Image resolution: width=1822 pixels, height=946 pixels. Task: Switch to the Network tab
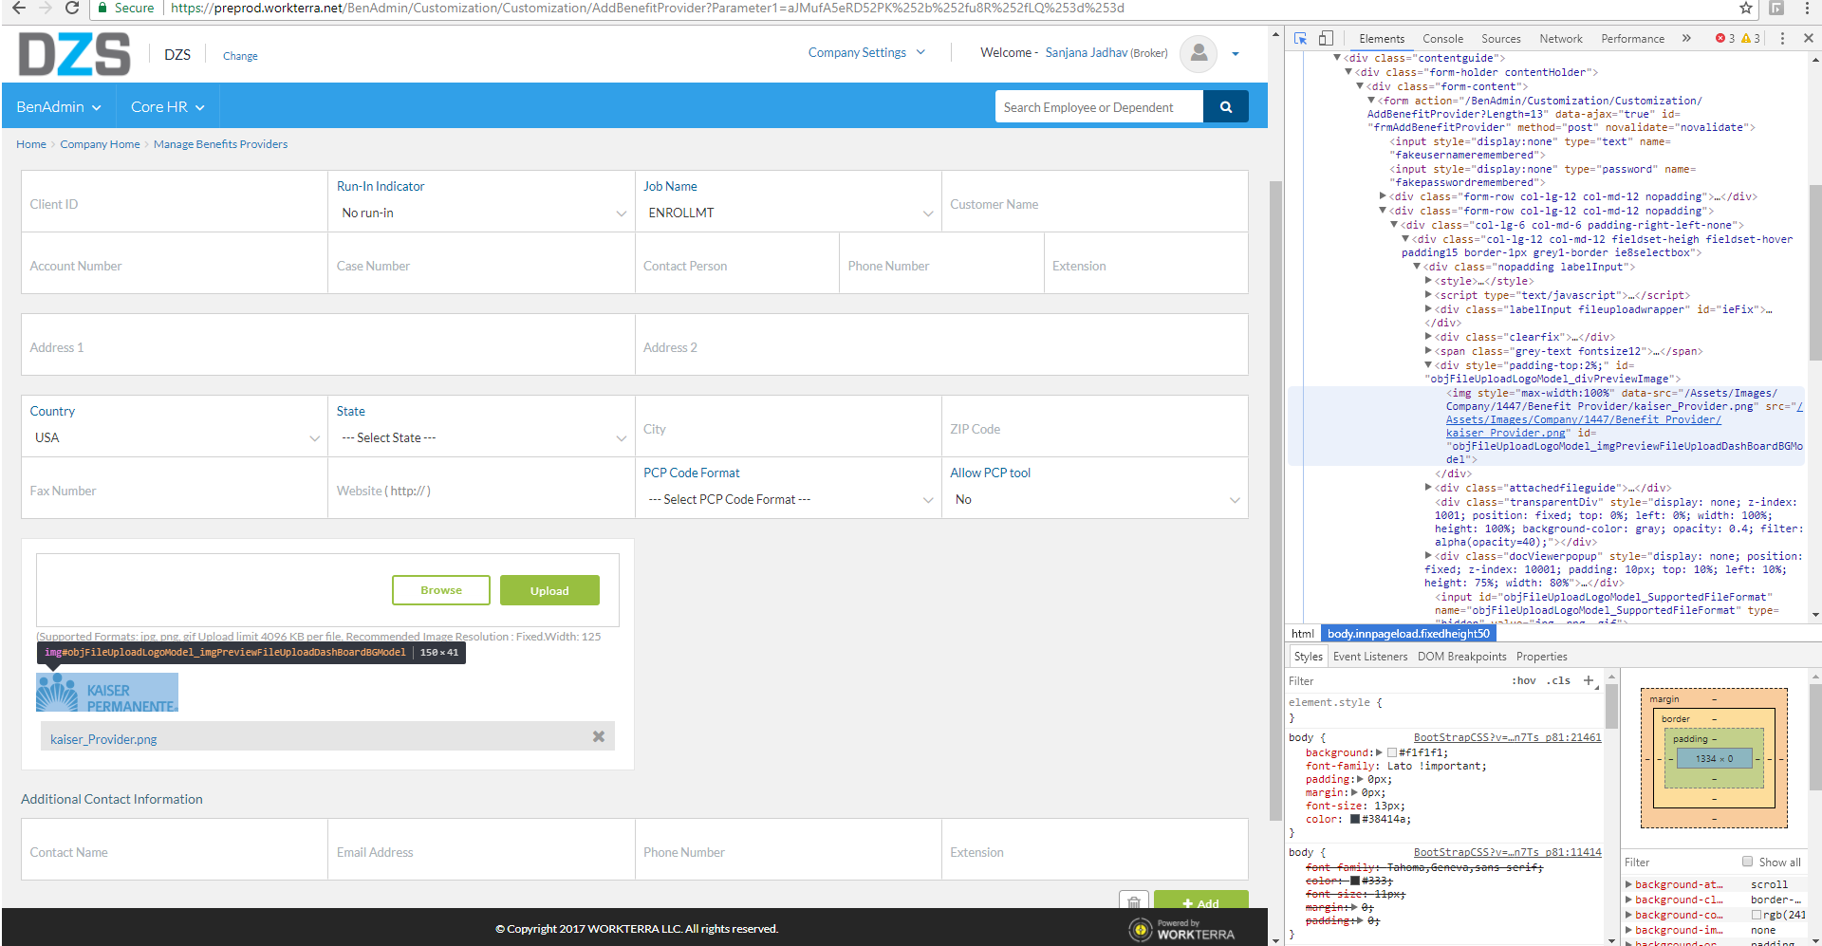coord(1561,38)
